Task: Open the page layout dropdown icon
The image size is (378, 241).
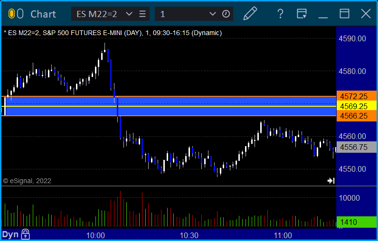Action: 302,14
